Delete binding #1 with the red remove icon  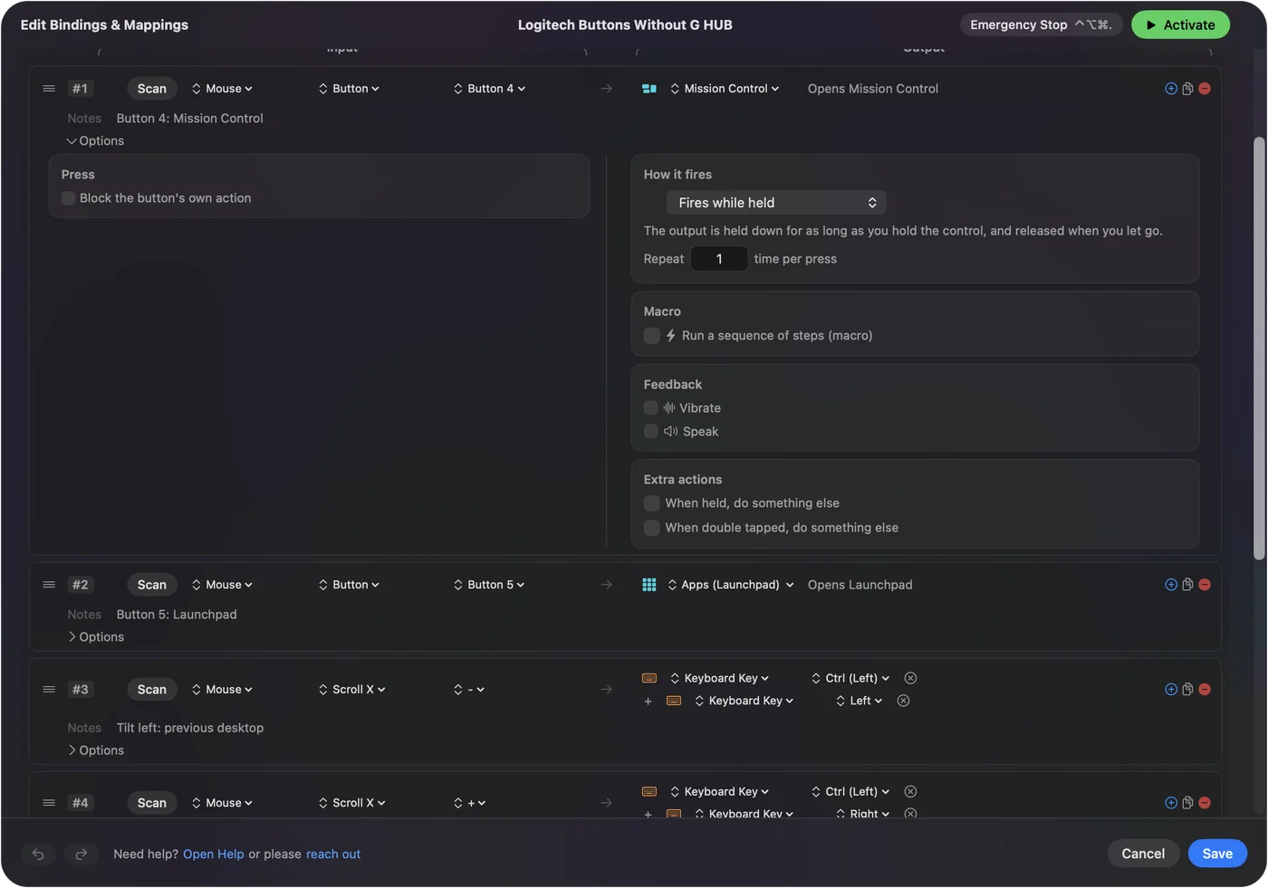pos(1205,89)
